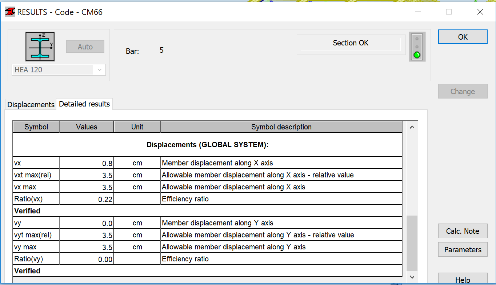The width and height of the screenshot is (496, 285).
Task: Select the vy max value cell
Action: pos(87,247)
